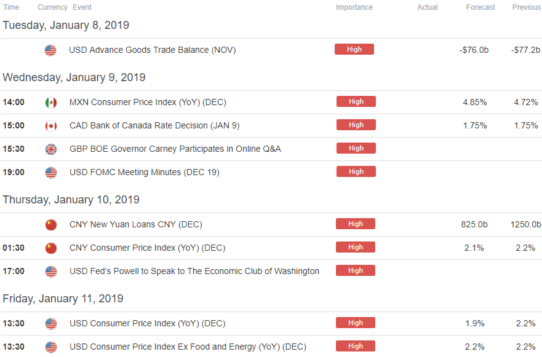Select the UK flag icon beside BOE Carney event
Image resolution: width=542 pixels, height=357 pixels.
coord(51,149)
